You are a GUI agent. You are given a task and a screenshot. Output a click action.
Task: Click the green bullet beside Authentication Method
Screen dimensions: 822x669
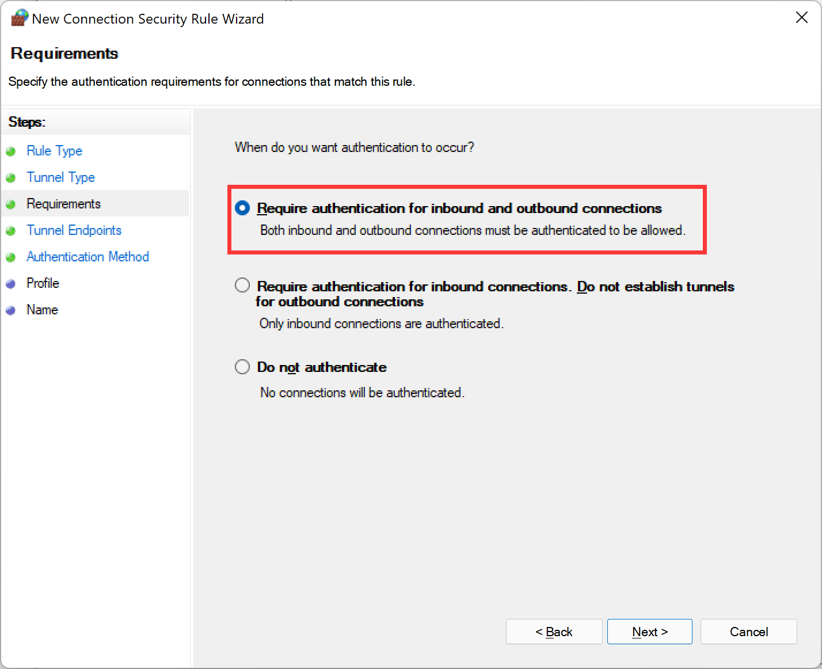(10, 257)
